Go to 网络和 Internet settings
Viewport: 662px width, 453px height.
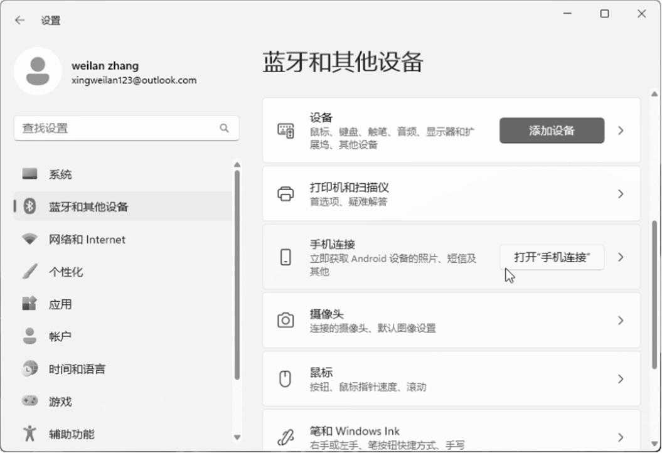coord(87,240)
